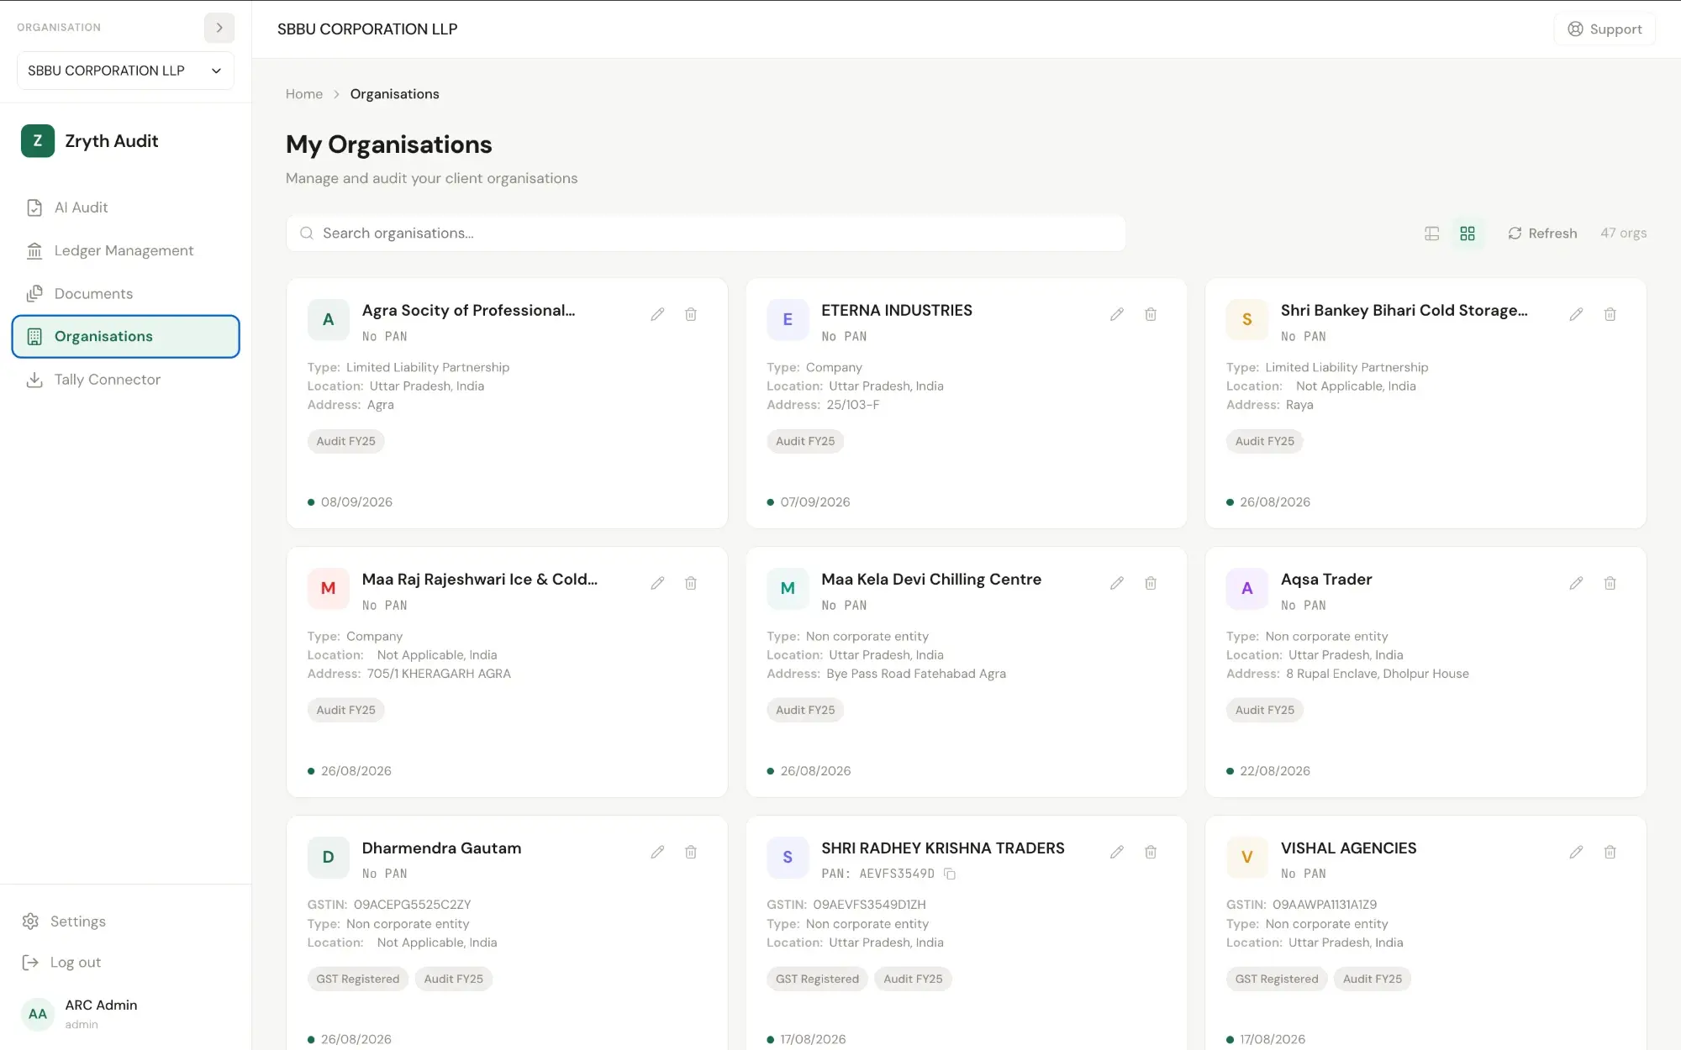Click Audit FY25 tag on Aqsa Trader
The width and height of the screenshot is (1681, 1050).
[x=1264, y=710]
